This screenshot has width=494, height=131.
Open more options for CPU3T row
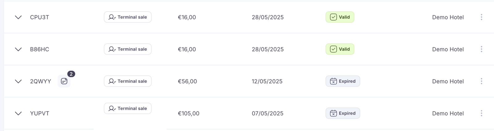(x=481, y=17)
